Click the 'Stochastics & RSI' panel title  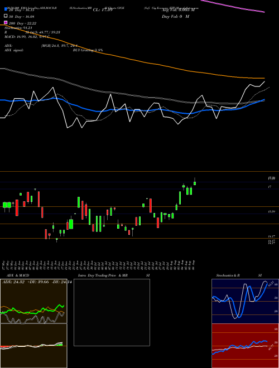(x=239, y=275)
